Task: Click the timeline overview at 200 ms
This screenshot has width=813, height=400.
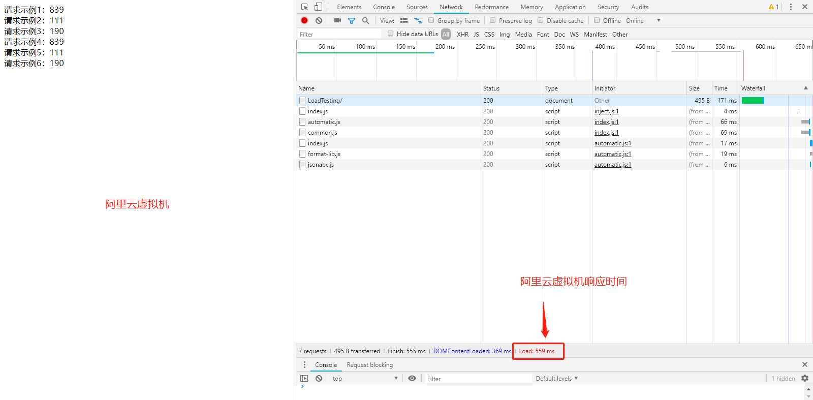Action: click(445, 46)
